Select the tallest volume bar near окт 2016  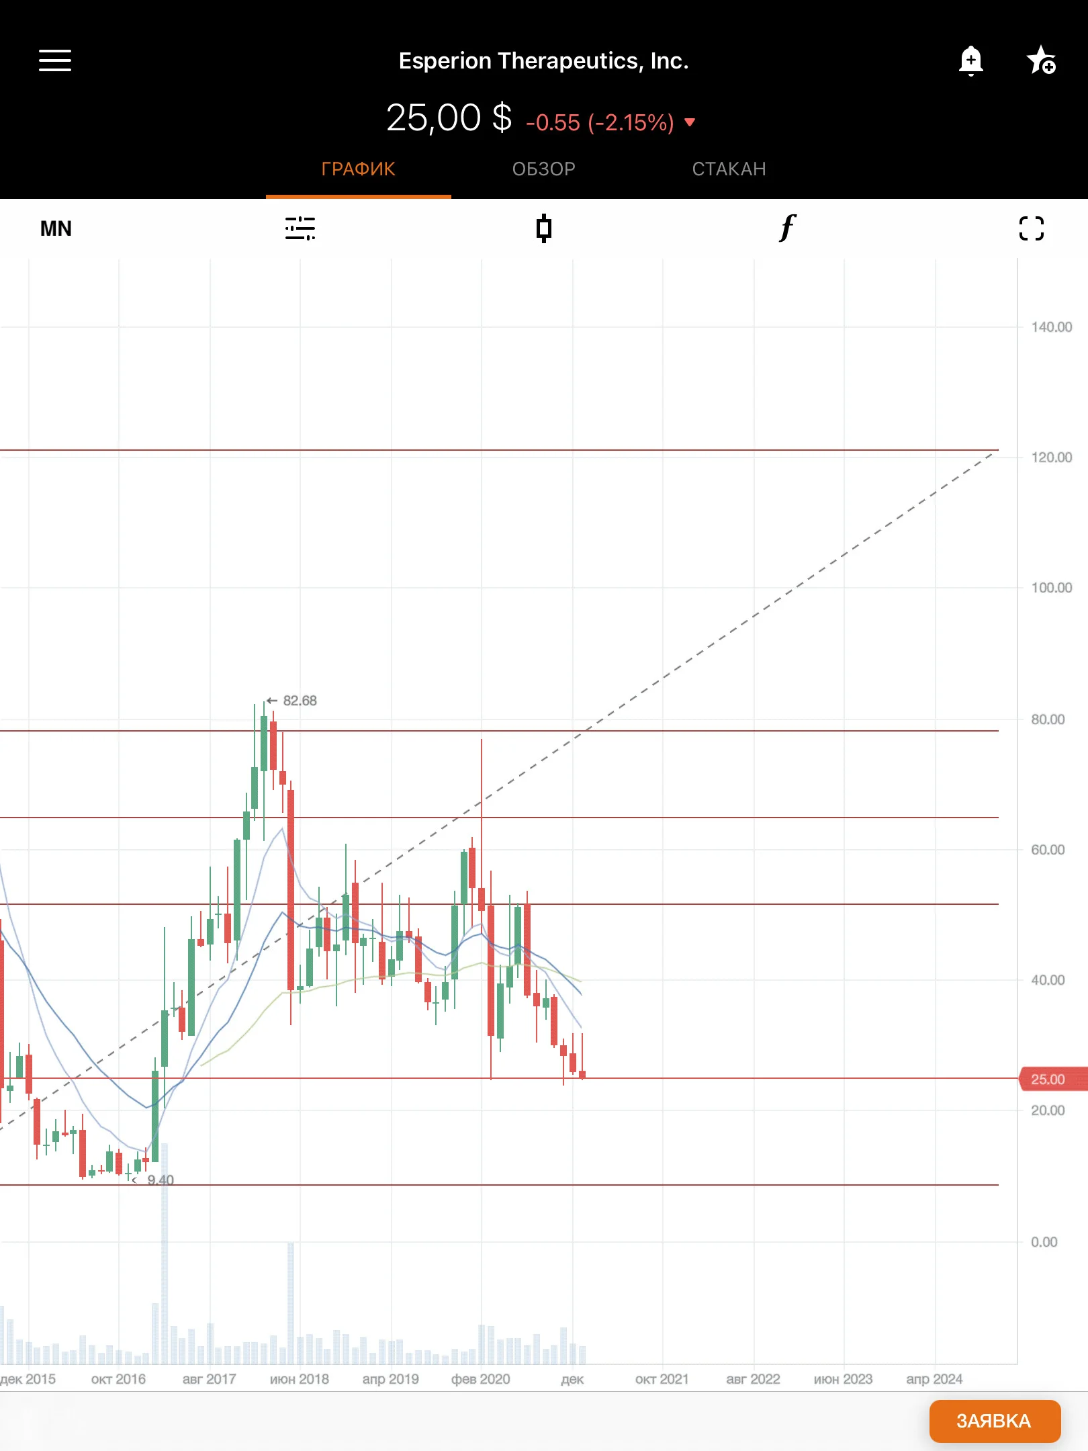click(165, 1254)
